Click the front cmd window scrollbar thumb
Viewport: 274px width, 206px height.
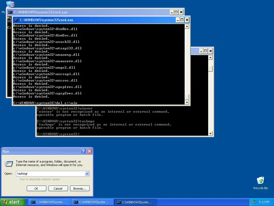coord(187,97)
